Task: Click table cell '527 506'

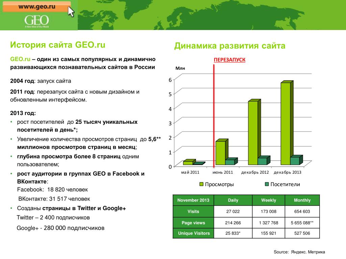Action: point(302,233)
